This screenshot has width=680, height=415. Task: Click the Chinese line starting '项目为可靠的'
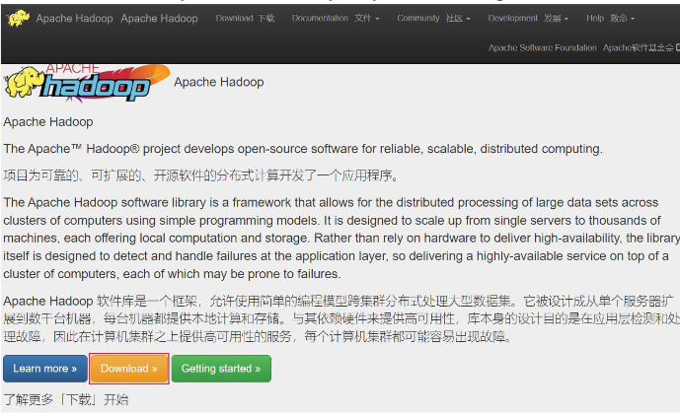point(200,175)
